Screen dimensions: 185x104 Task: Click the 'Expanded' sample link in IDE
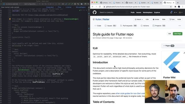50,7
